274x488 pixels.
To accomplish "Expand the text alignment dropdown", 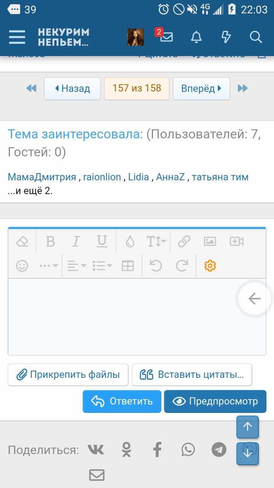I will pos(76,266).
